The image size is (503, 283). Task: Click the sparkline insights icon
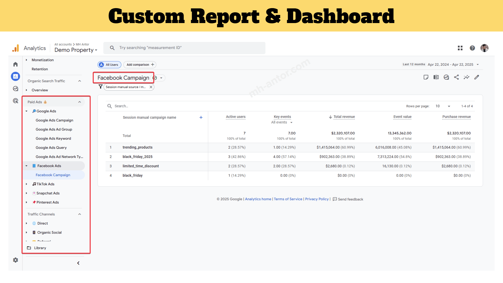[467, 77]
